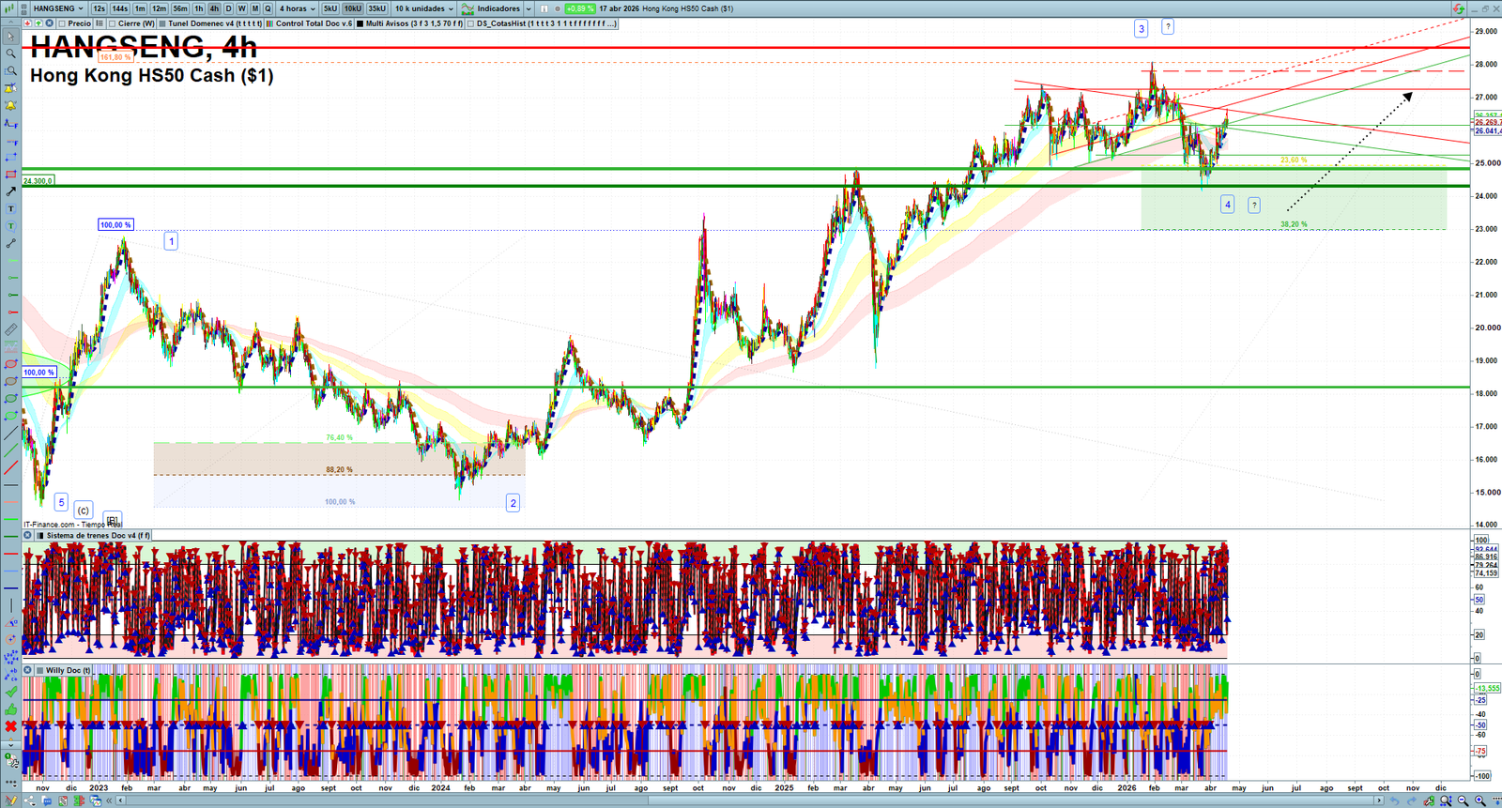Screen dimensions: 1502x808
Task: Select the red rectangle drawing tool
Action: [10, 175]
